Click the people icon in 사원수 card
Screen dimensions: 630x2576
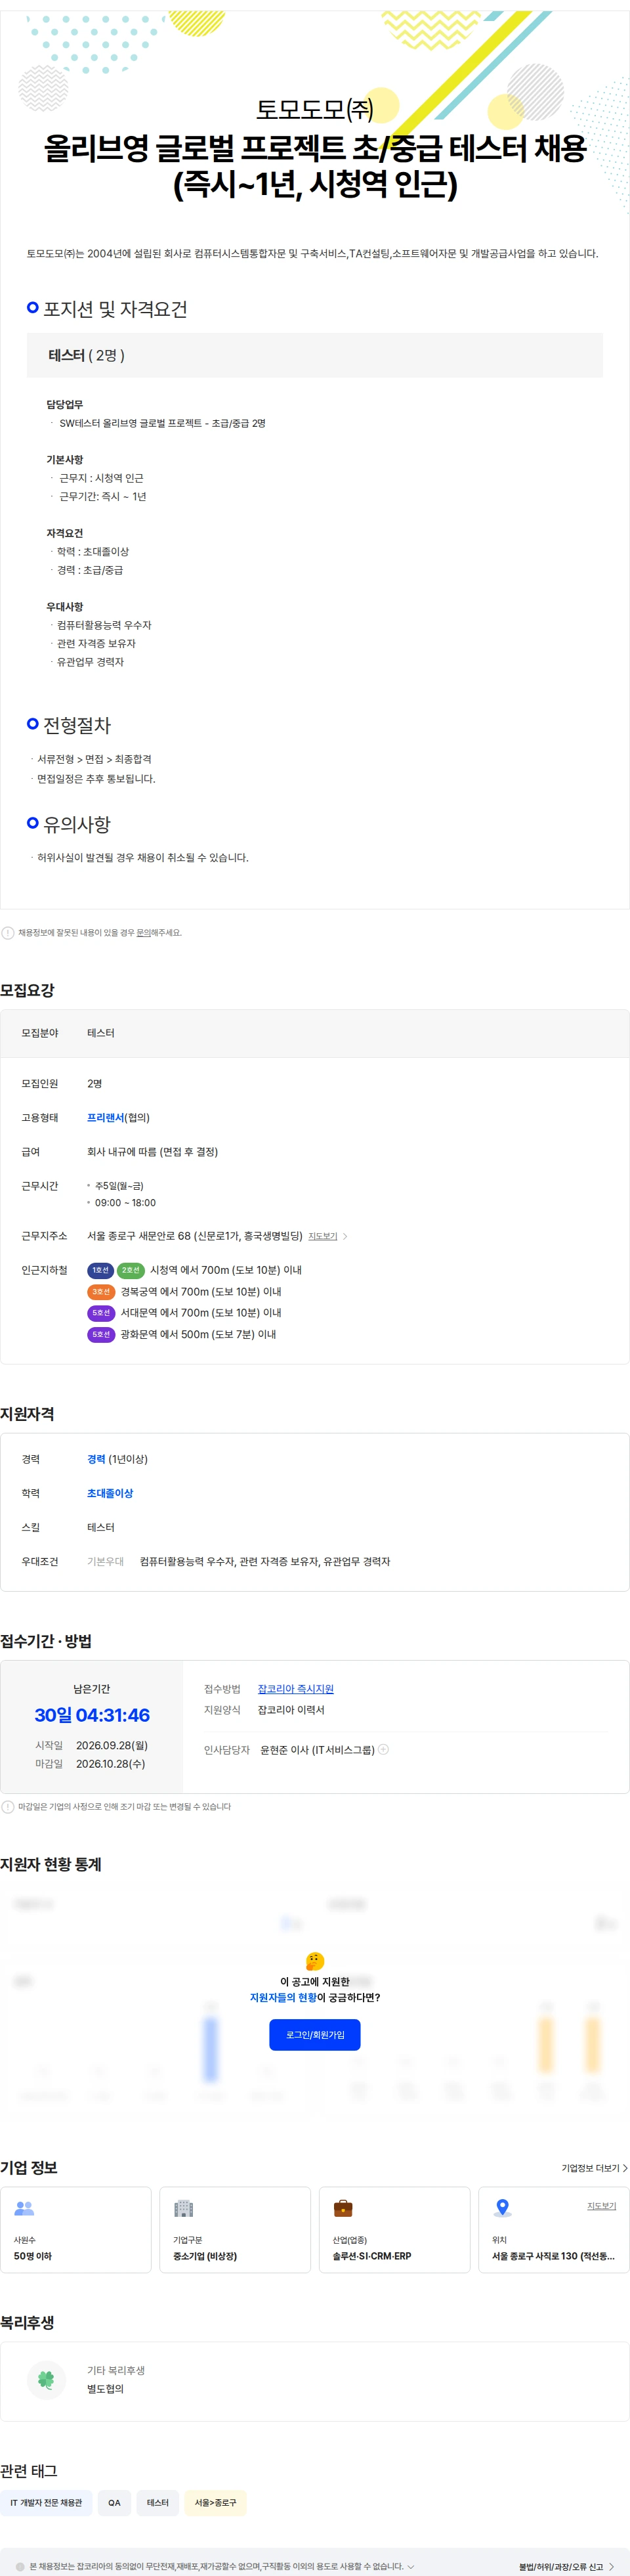pos(24,2208)
